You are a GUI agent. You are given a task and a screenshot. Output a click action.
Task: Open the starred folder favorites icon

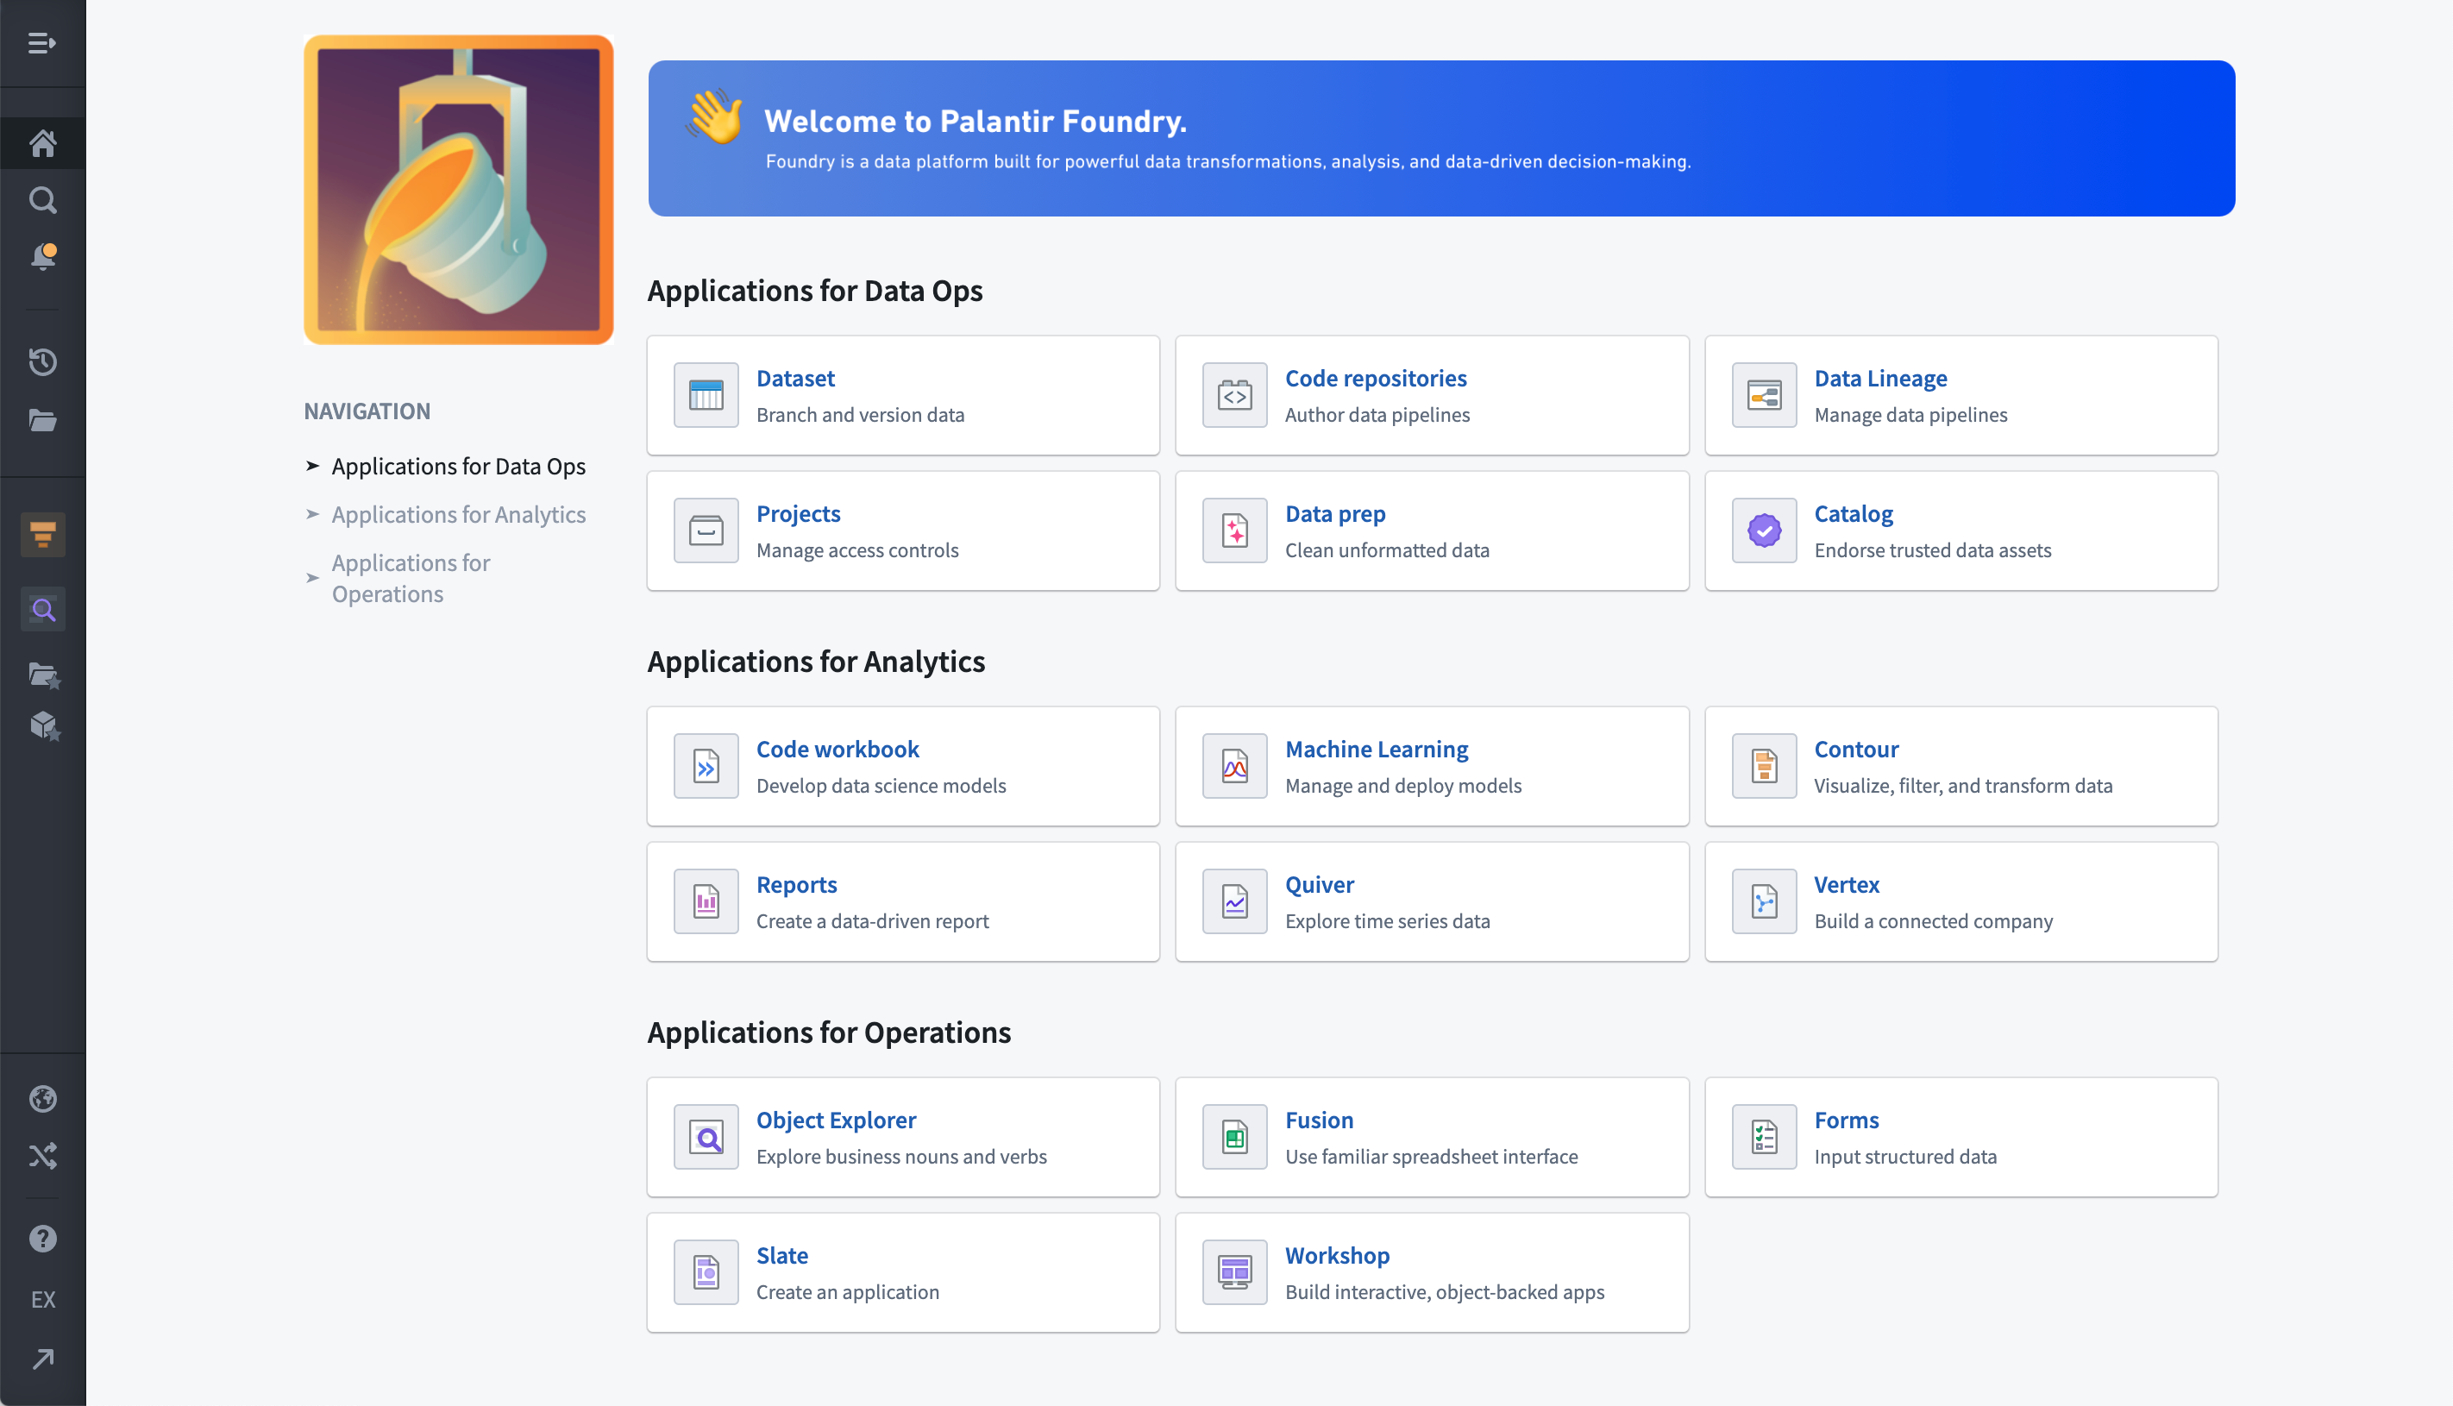coord(43,675)
